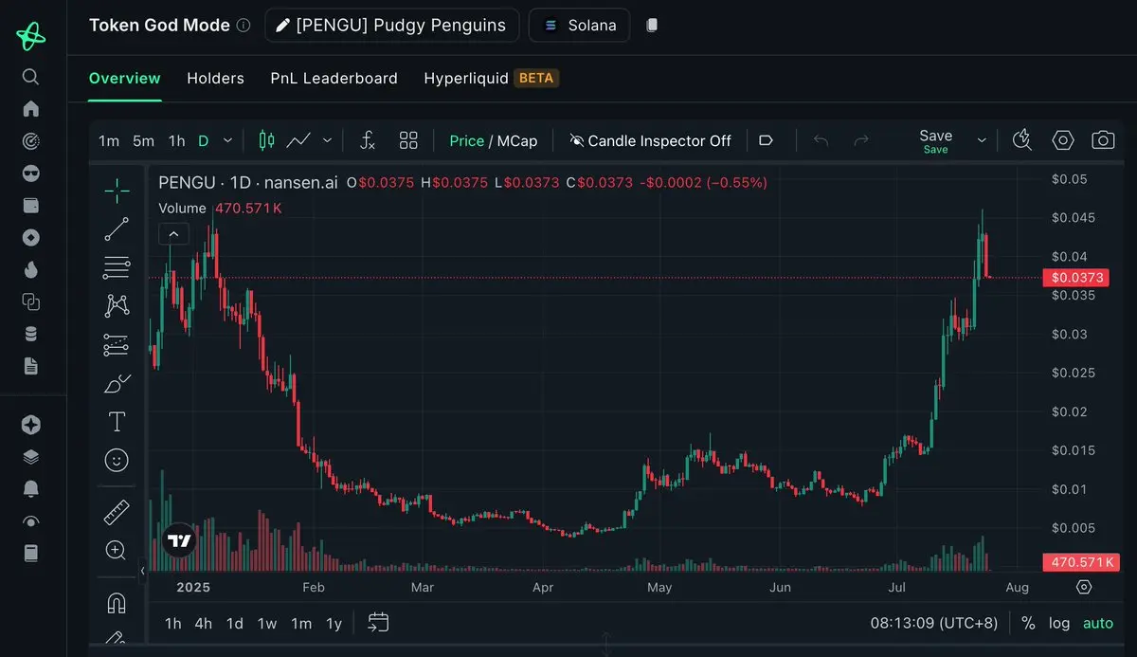Open the document report icon in sidebar
Viewport: 1137px width, 657px height.
tap(30, 366)
